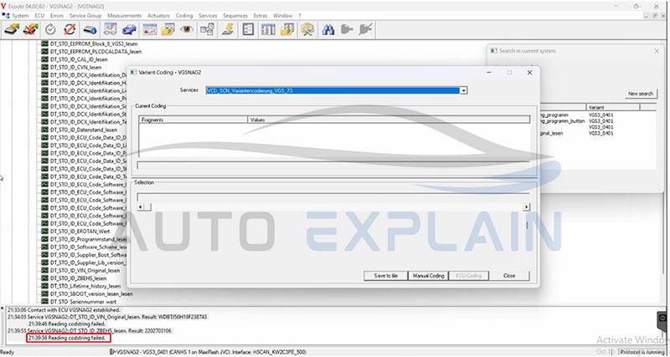The height and width of the screenshot is (357, 670).
Task: Click the green icon of DT_STO_ID_CVN_lesen
Action: (x=44, y=67)
